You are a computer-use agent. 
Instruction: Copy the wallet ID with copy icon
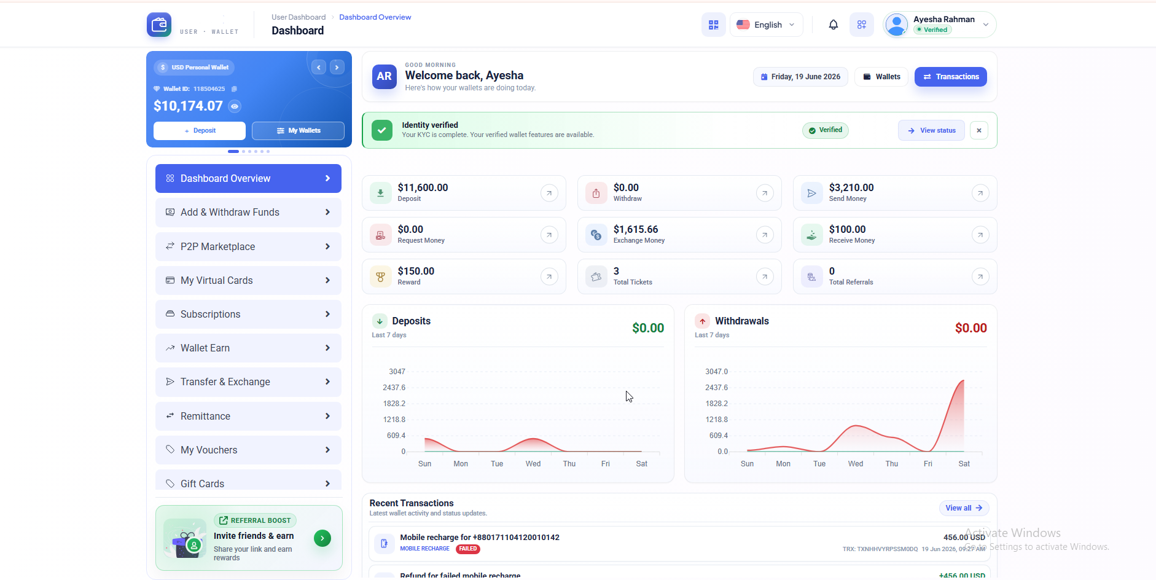[234, 89]
